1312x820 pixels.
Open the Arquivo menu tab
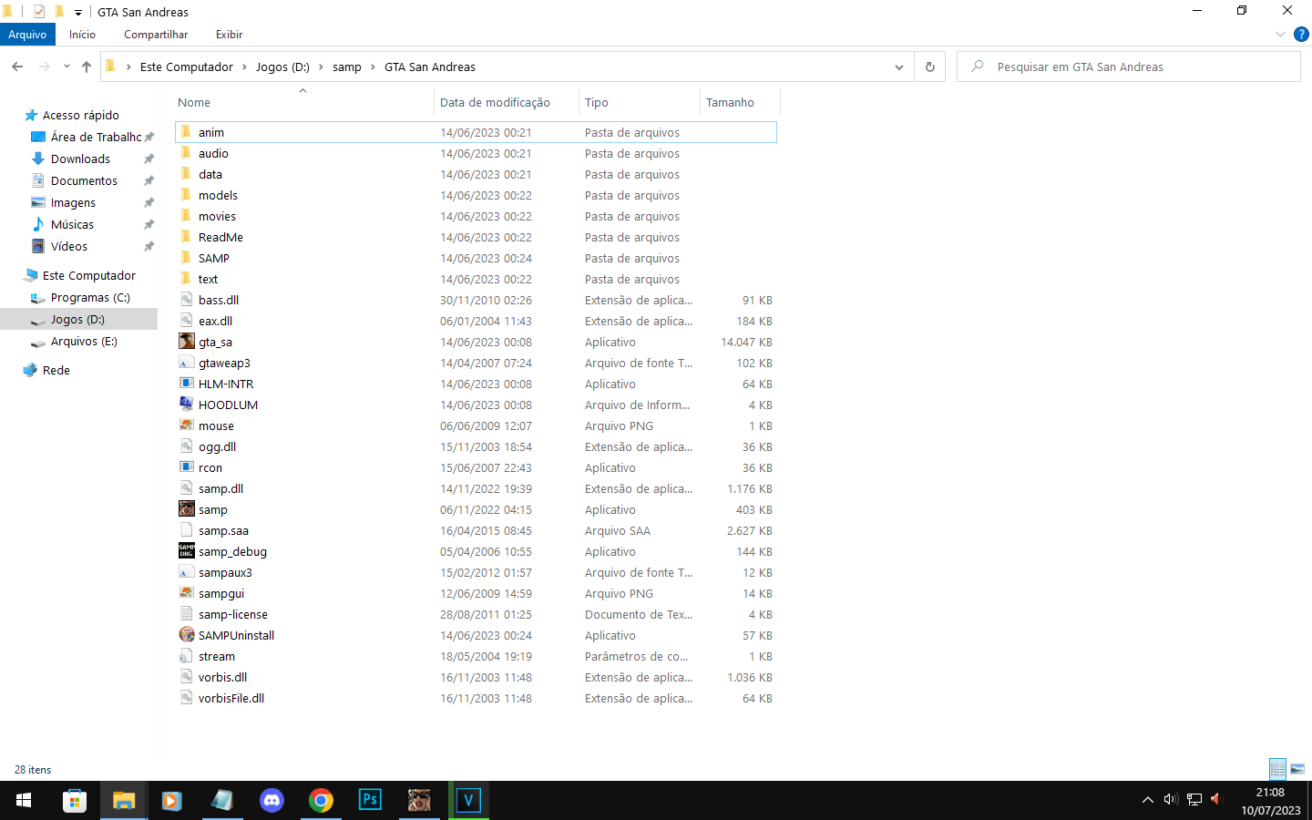(x=27, y=35)
